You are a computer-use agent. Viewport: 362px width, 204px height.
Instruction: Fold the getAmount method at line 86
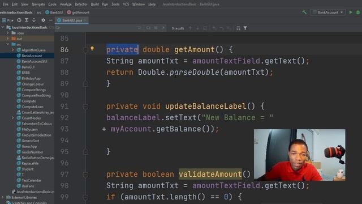85,49
